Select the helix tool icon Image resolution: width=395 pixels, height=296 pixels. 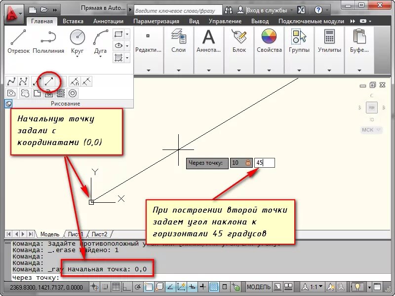[x=61, y=93]
